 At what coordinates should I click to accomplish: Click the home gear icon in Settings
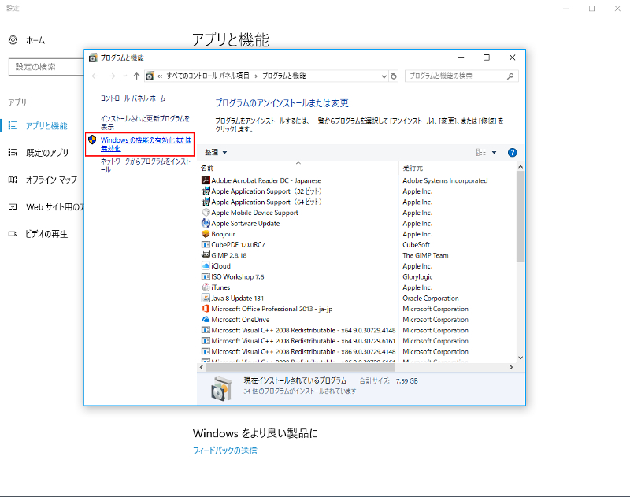[x=13, y=40]
